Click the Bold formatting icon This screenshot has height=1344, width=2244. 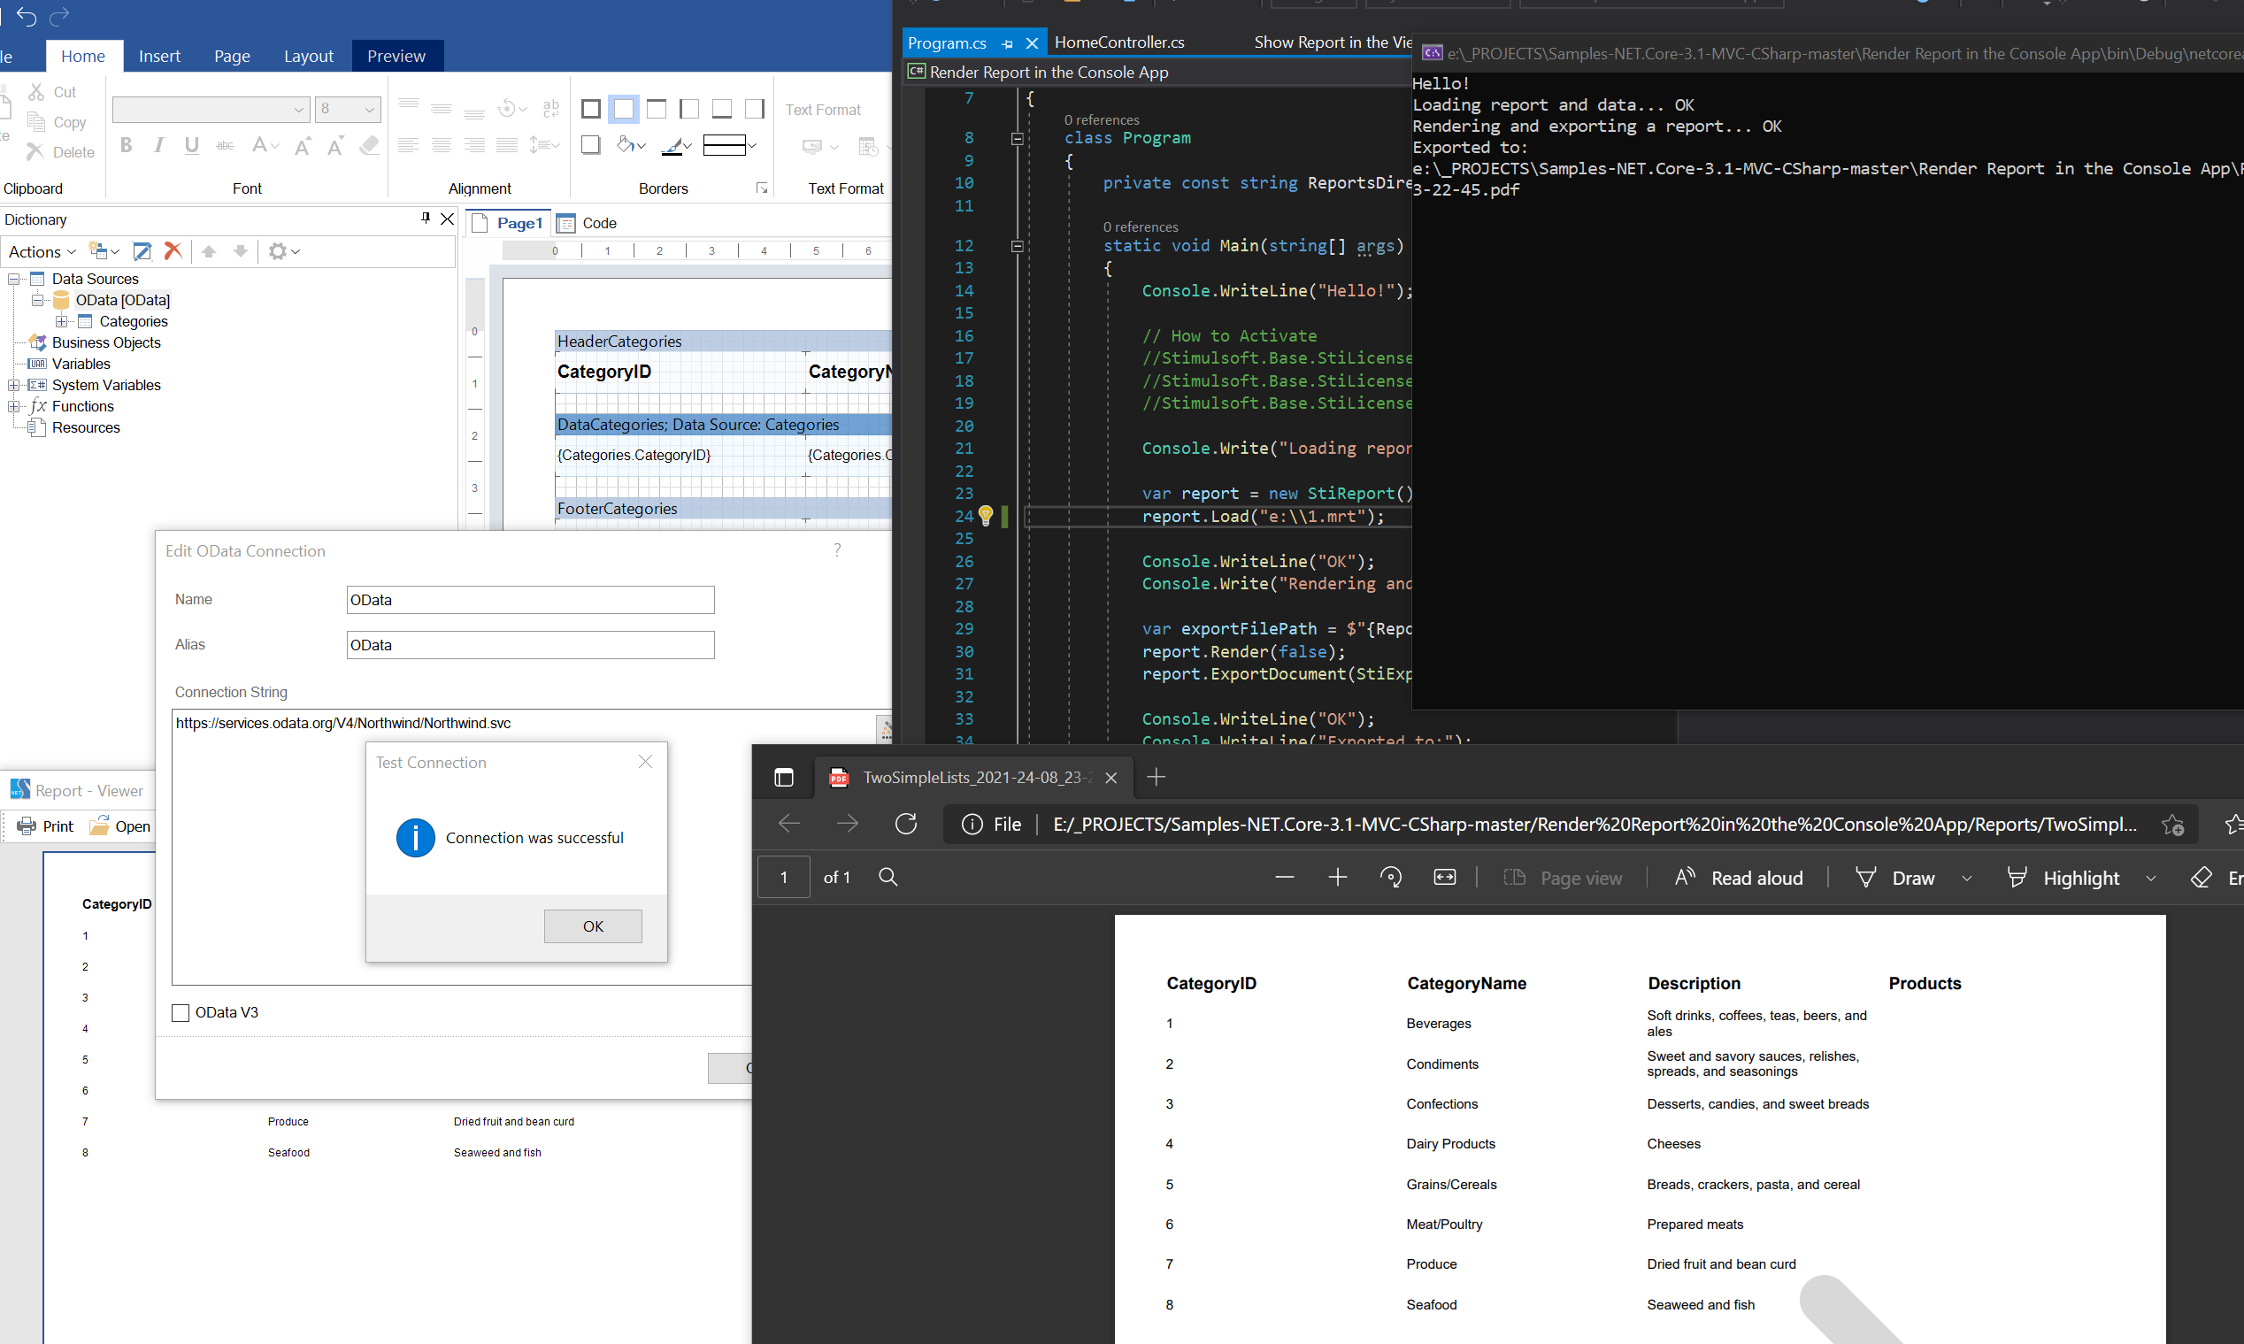pos(128,150)
